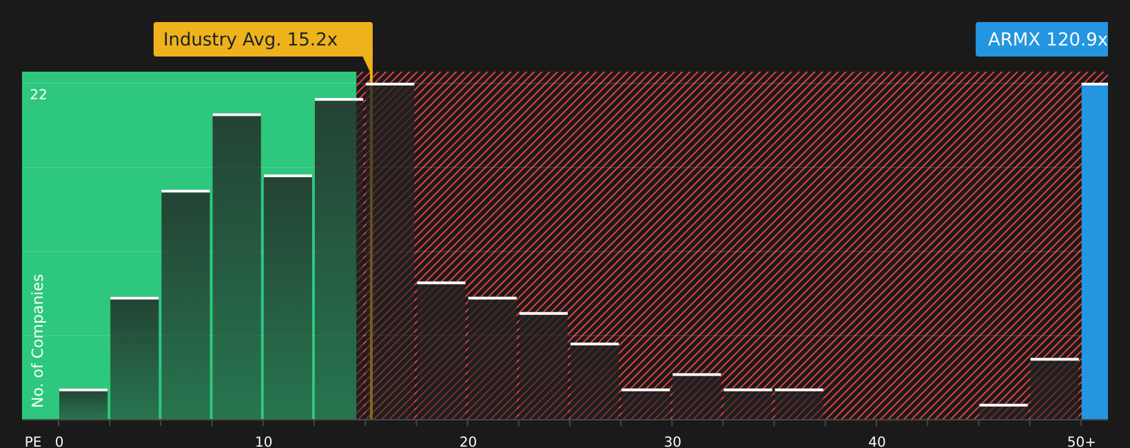The height and width of the screenshot is (448, 1130).
Task: Click the short hatched bar for PE 45-47.5
Action: coord(1003,412)
